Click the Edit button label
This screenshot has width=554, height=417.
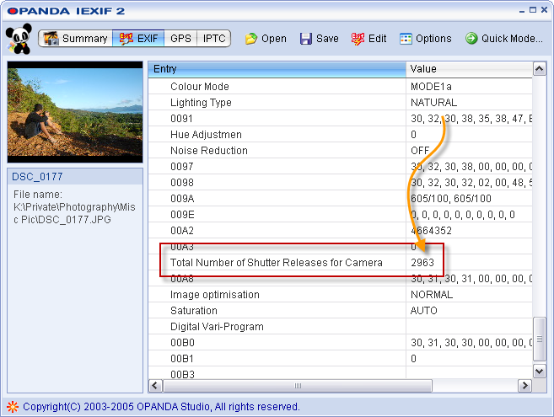[377, 39]
